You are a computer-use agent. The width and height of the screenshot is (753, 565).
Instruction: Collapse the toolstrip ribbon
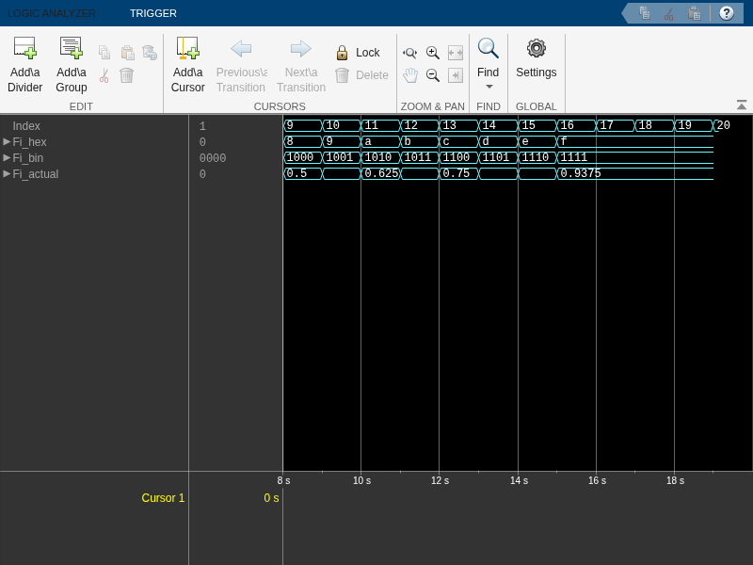point(742,105)
